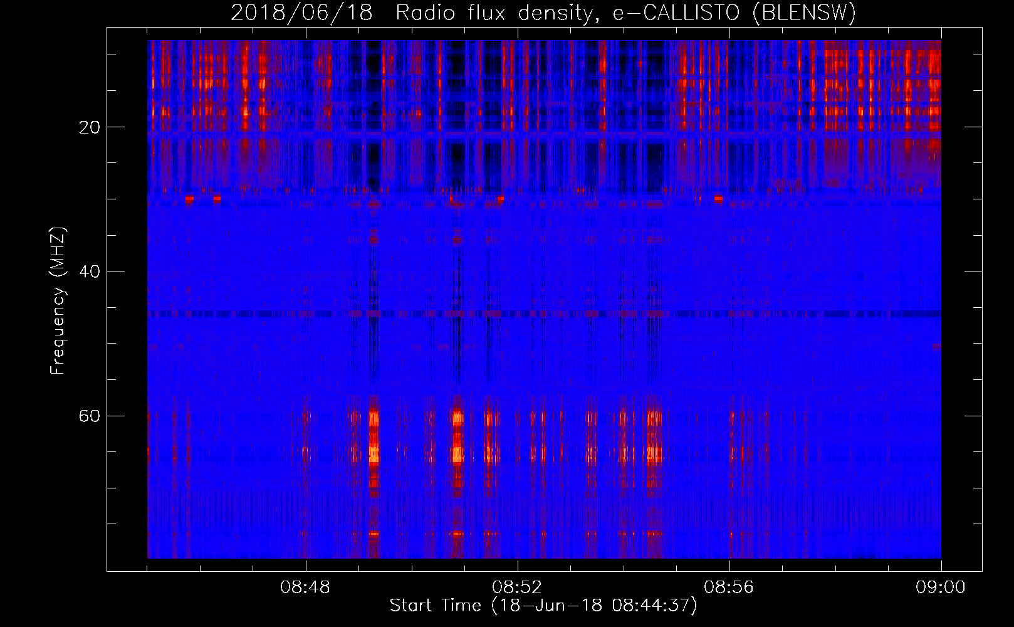Click the 40 frequency tick label
This screenshot has height=627, width=1014.
pyautogui.click(x=90, y=271)
